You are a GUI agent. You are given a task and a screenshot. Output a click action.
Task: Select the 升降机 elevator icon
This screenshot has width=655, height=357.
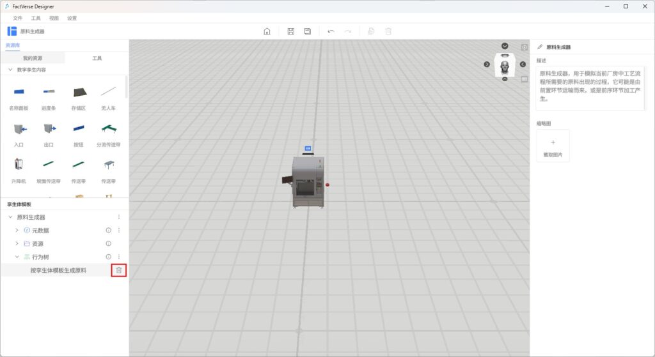(19, 165)
